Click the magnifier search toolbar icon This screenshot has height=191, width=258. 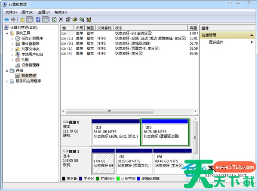(x=82, y=19)
